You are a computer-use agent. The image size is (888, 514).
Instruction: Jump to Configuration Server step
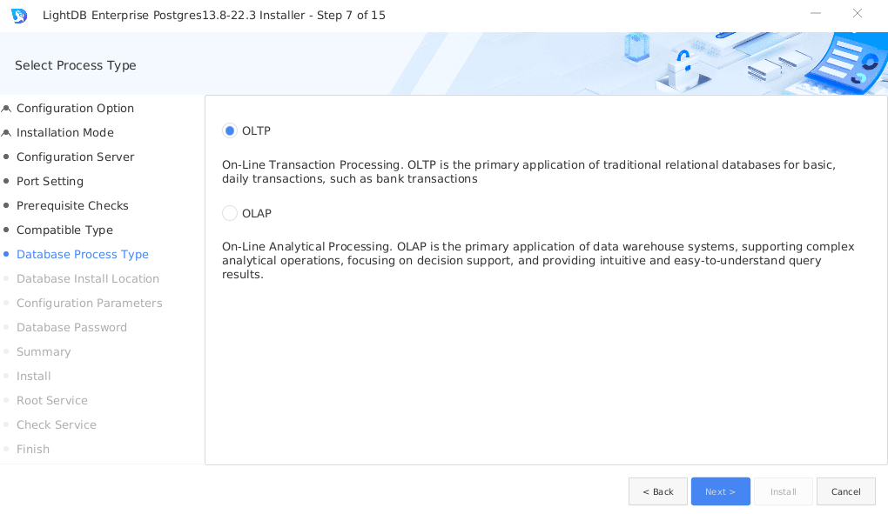(x=75, y=157)
